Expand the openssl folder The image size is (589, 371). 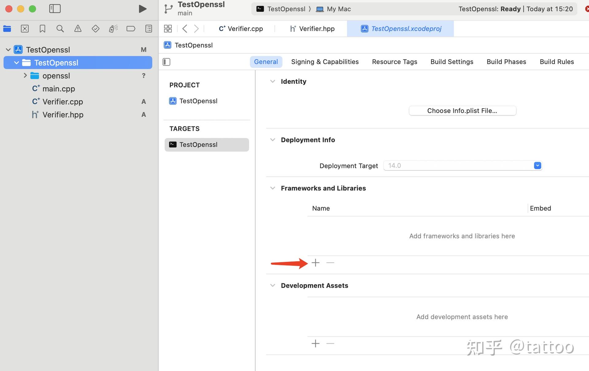pyautogui.click(x=25, y=75)
